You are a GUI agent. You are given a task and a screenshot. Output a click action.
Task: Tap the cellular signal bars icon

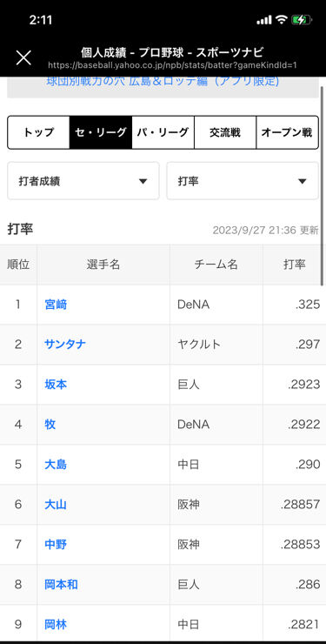[264, 21]
